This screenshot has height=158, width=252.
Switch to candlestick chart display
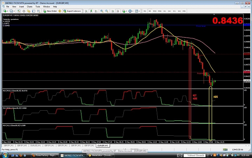(91, 11)
